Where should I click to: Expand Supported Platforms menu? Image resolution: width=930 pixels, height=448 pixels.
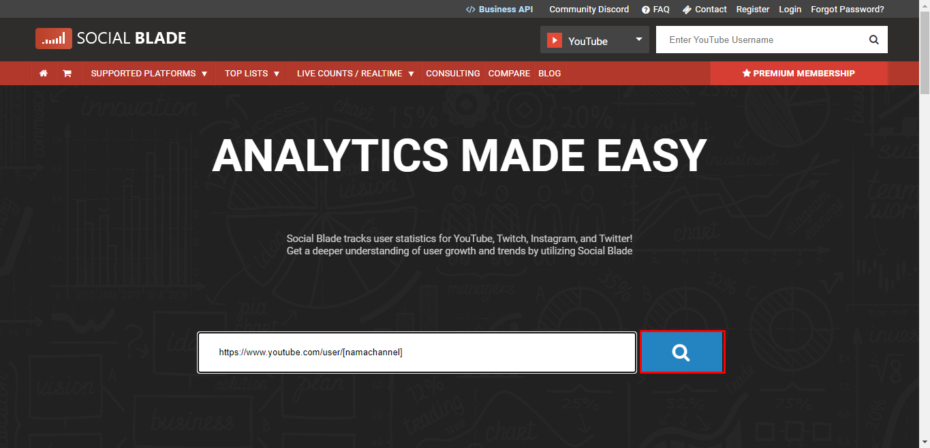(x=149, y=74)
